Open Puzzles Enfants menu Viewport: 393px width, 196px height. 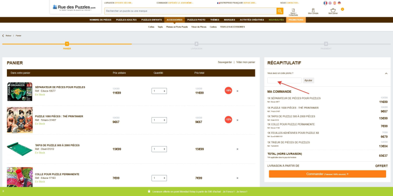click(x=151, y=20)
